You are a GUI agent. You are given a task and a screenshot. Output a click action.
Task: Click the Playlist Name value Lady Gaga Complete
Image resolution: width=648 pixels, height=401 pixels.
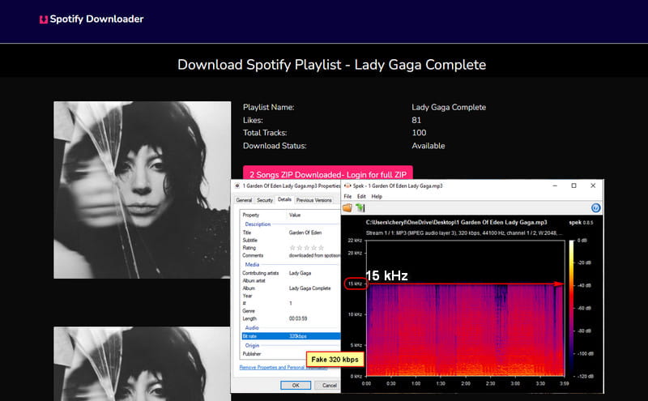pyautogui.click(x=449, y=108)
